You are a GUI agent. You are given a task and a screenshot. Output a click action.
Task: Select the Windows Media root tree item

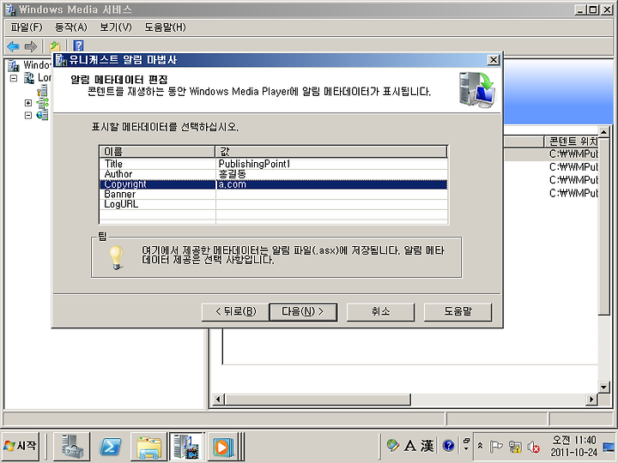30,65
